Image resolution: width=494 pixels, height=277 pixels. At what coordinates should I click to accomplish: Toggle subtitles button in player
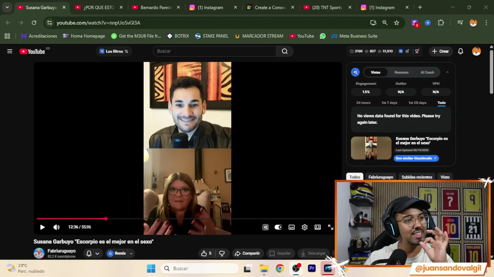(x=291, y=227)
